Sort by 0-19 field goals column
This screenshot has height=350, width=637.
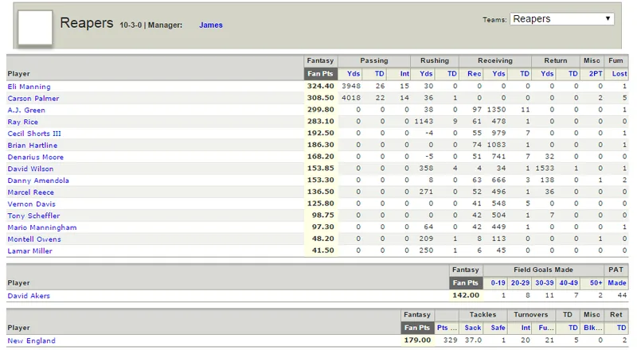(498, 283)
